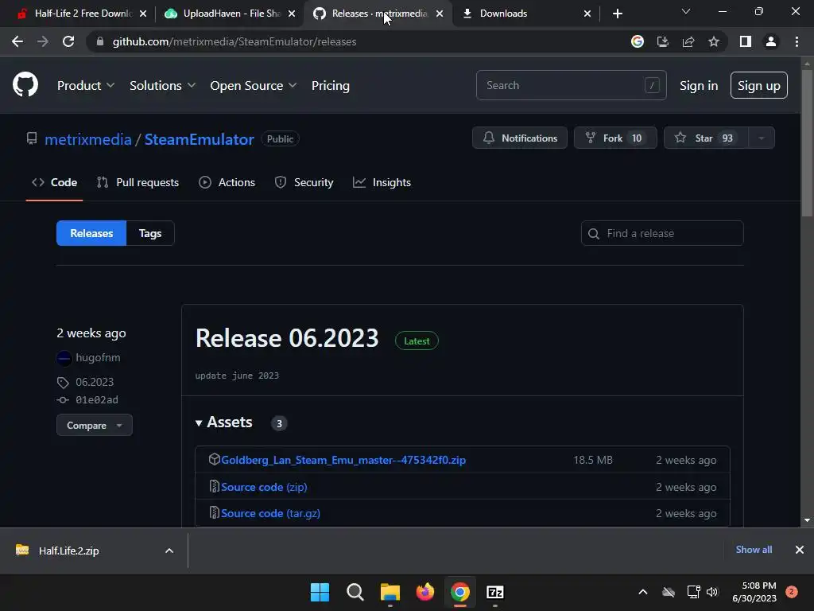Click the Sign up button

(758, 85)
